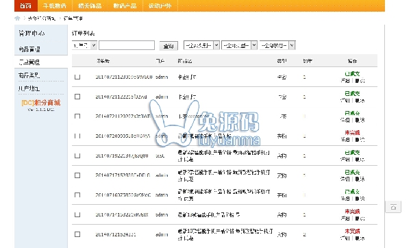The width and height of the screenshot is (411, 248).
Task: Delete unfinished order 20140720
Action: (x=360, y=140)
